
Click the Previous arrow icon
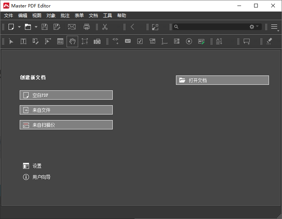pyautogui.click(x=132, y=27)
